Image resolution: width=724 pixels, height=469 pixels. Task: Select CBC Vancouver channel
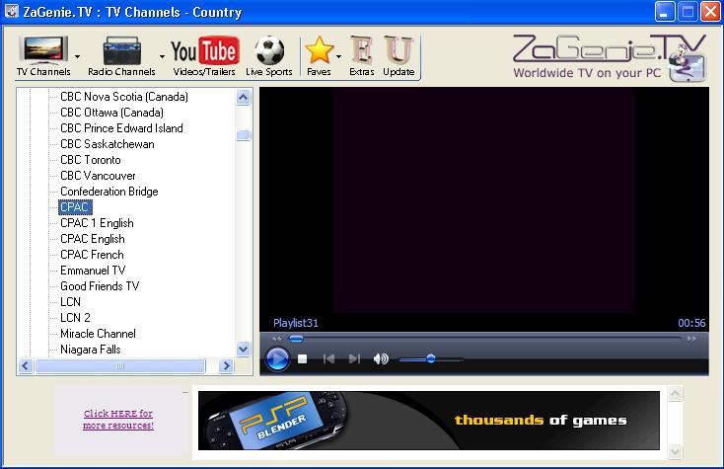pyautogui.click(x=98, y=176)
